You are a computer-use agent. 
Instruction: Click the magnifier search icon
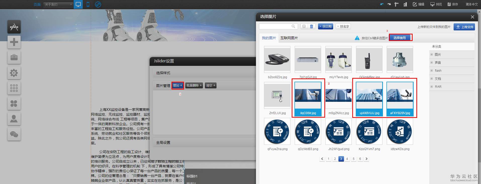click(293, 26)
